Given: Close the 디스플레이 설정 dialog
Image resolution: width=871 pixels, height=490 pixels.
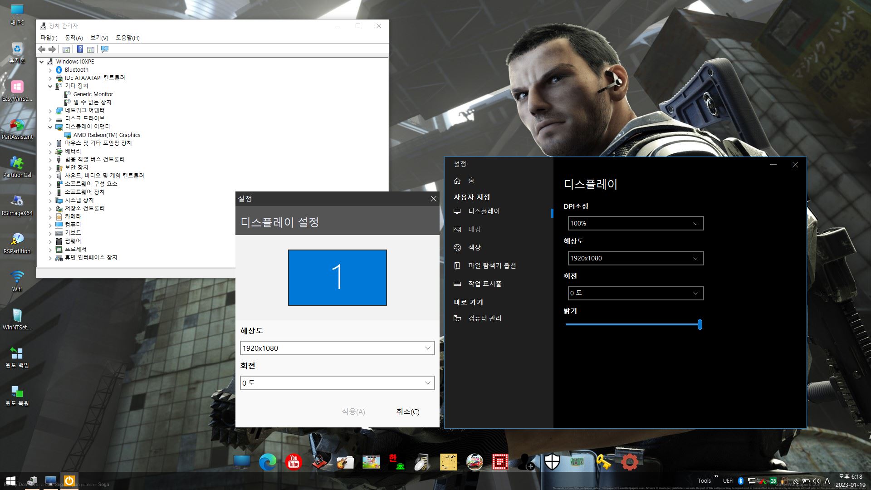Looking at the screenshot, I should (433, 199).
